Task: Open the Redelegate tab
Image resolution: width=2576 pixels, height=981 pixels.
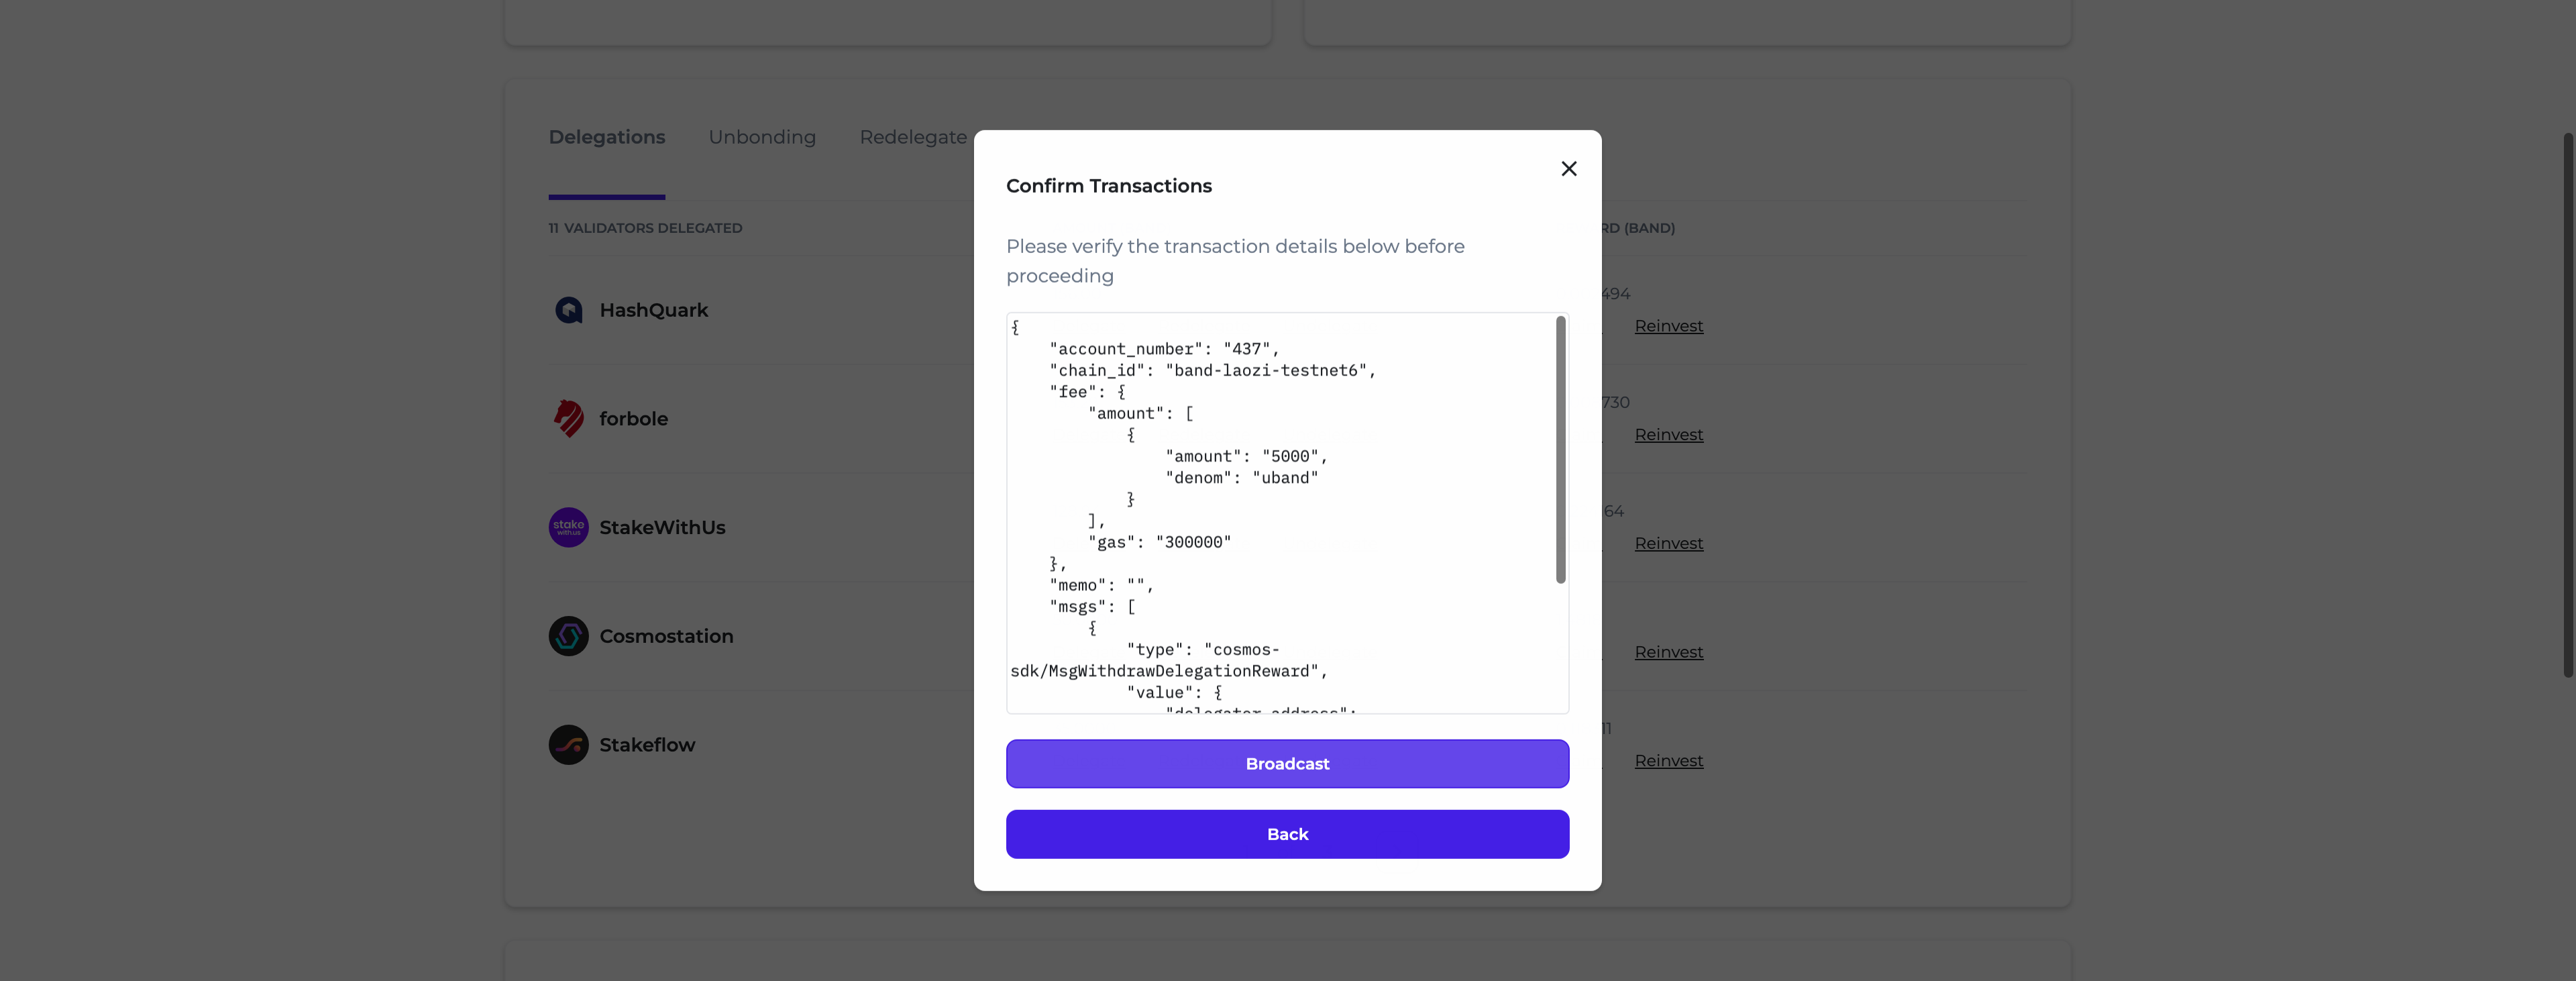Action: (913, 137)
